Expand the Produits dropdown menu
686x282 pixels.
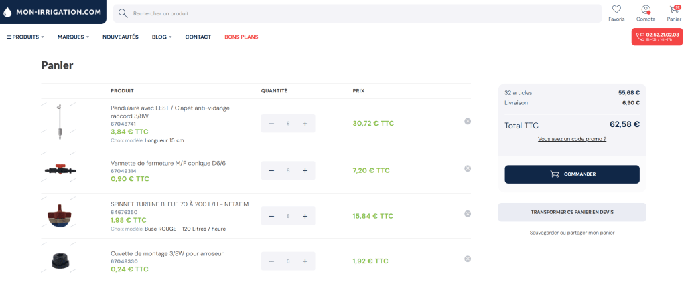coord(25,37)
